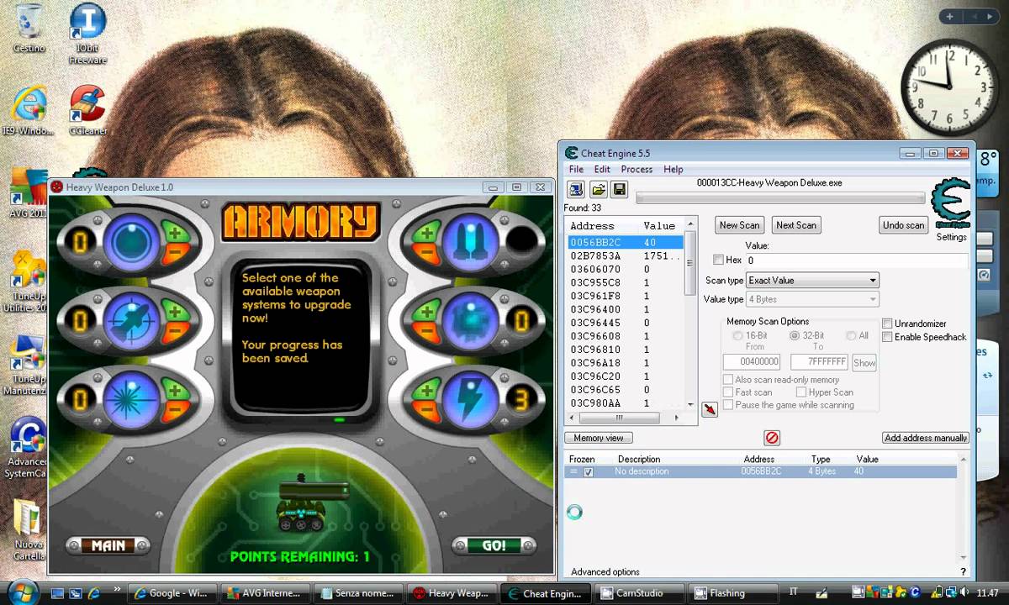The height and width of the screenshot is (605, 1009).
Task: Downgrade the laser weapon with minus
Action: [175, 409]
